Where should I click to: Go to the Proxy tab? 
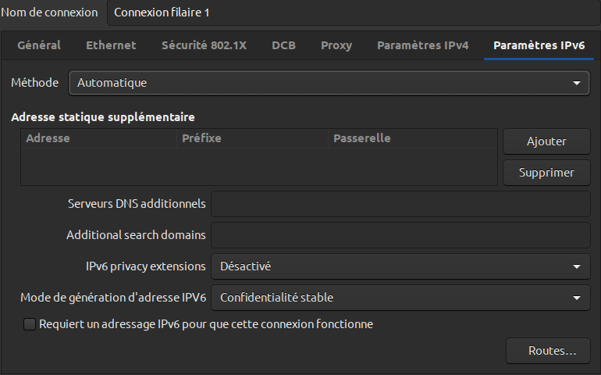tap(336, 45)
